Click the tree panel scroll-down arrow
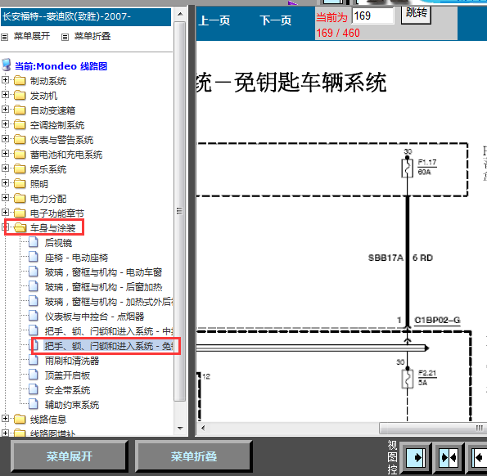The height and width of the screenshot is (476, 487). 180,429
